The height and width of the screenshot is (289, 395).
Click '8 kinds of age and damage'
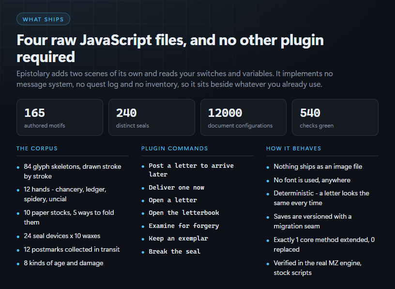click(x=63, y=263)
